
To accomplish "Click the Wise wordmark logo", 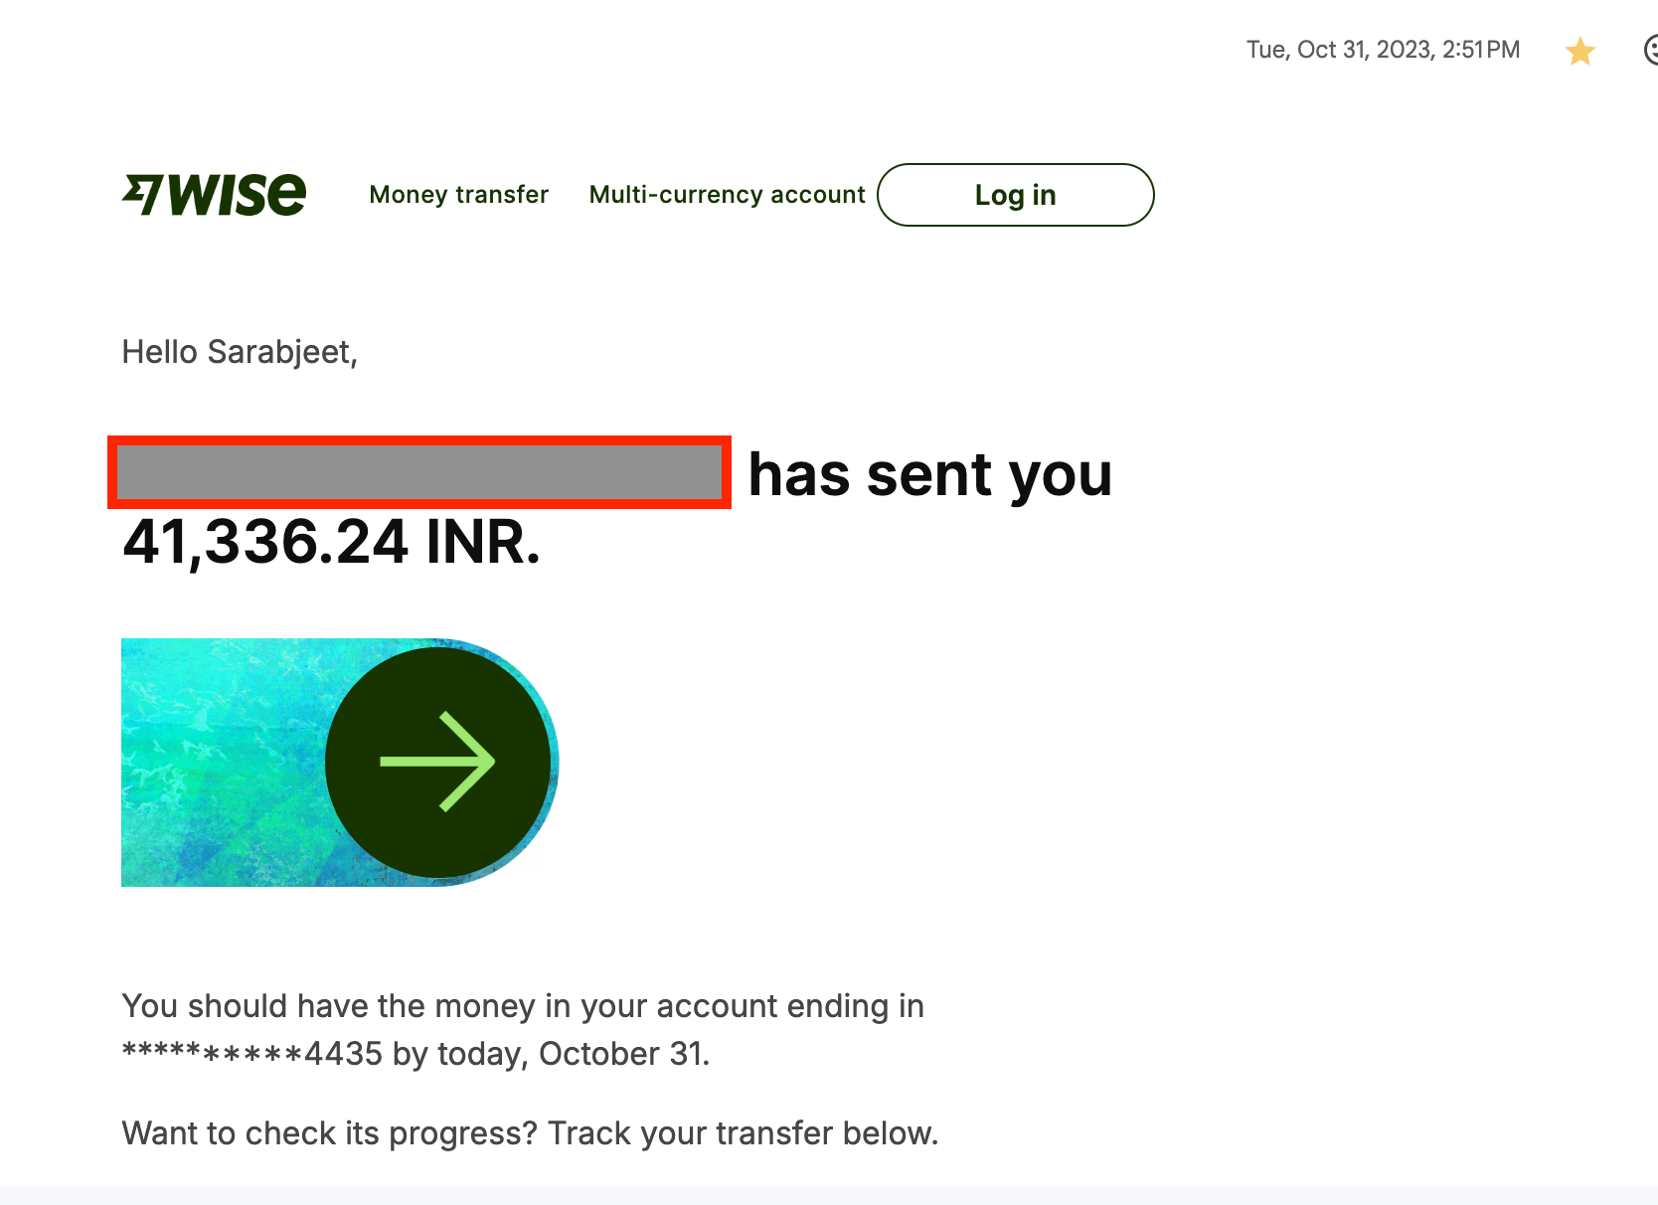I will 237,194.
